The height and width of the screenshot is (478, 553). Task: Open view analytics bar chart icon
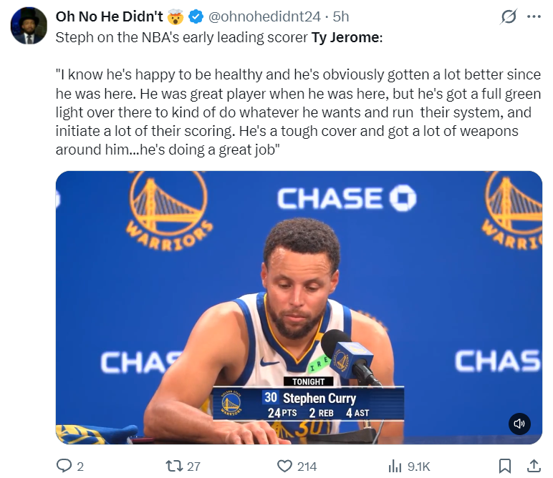coord(395,466)
